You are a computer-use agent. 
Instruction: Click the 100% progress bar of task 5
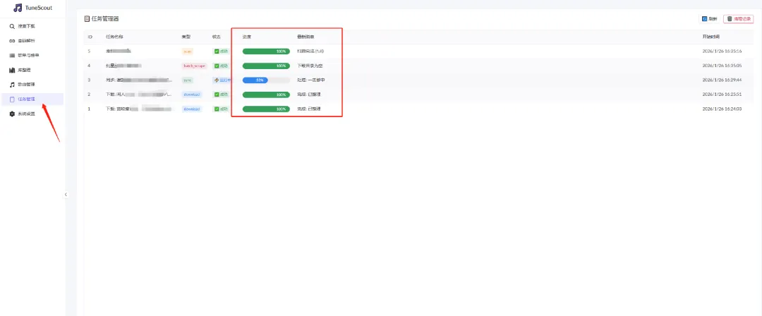tap(266, 51)
